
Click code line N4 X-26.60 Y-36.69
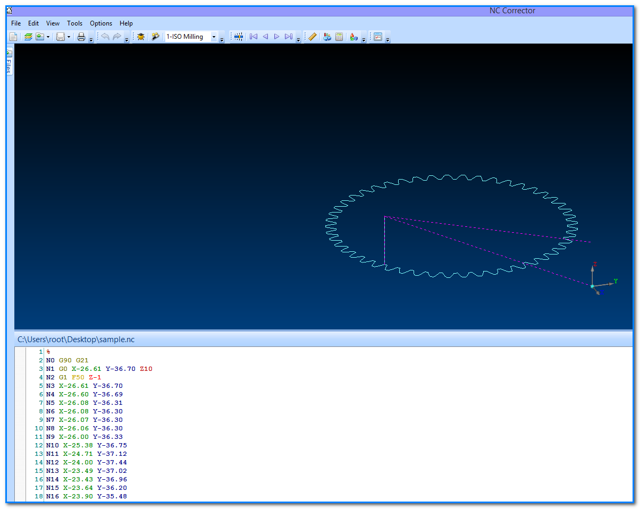pyautogui.click(x=84, y=394)
